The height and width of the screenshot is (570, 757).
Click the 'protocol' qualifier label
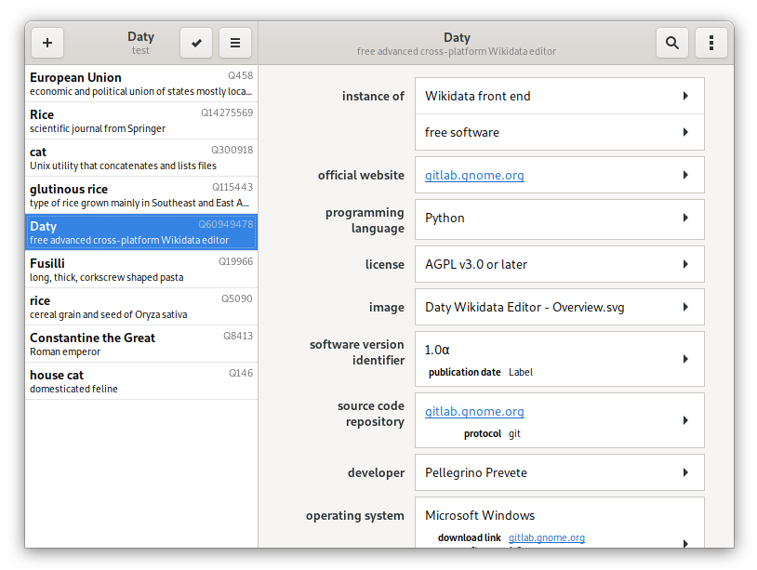click(x=483, y=433)
